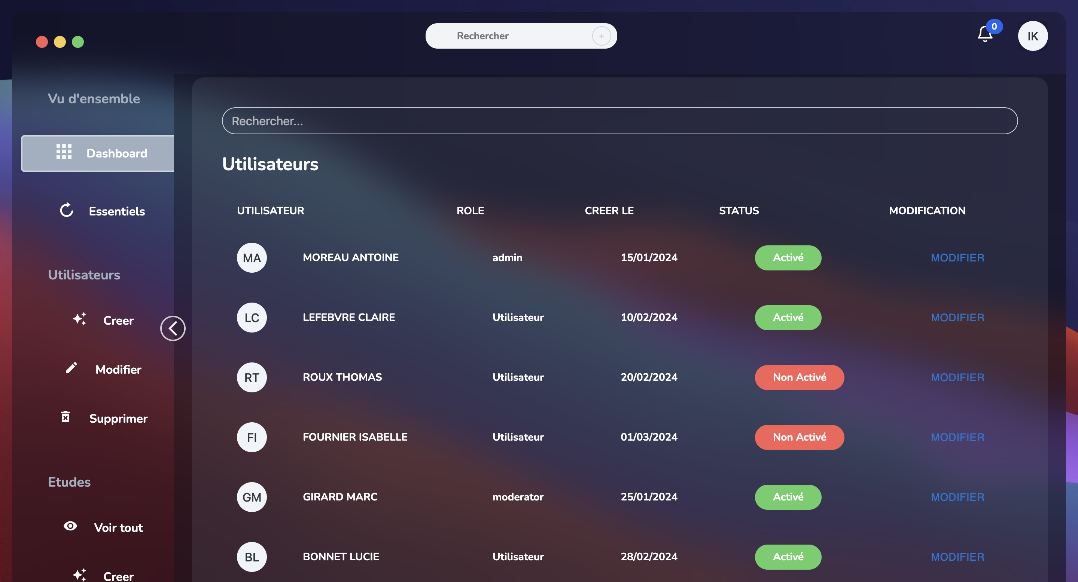This screenshot has height=582, width=1078.
Task: Click the Essentiels refresh icon
Action: pyautogui.click(x=67, y=211)
